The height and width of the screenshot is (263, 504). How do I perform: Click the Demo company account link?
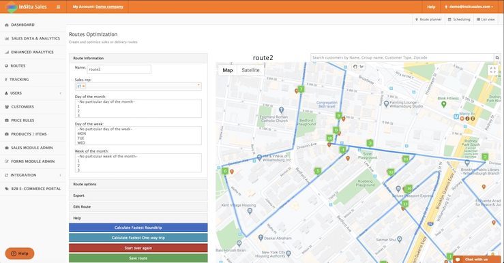109,7
